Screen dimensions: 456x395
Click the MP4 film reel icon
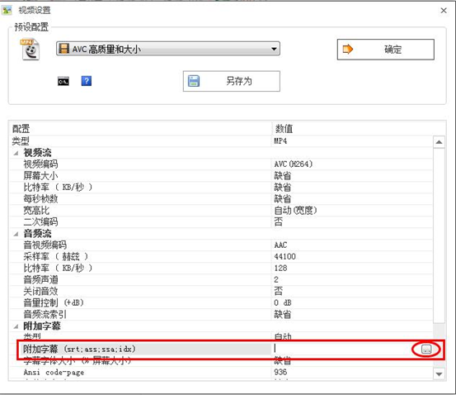[30, 50]
